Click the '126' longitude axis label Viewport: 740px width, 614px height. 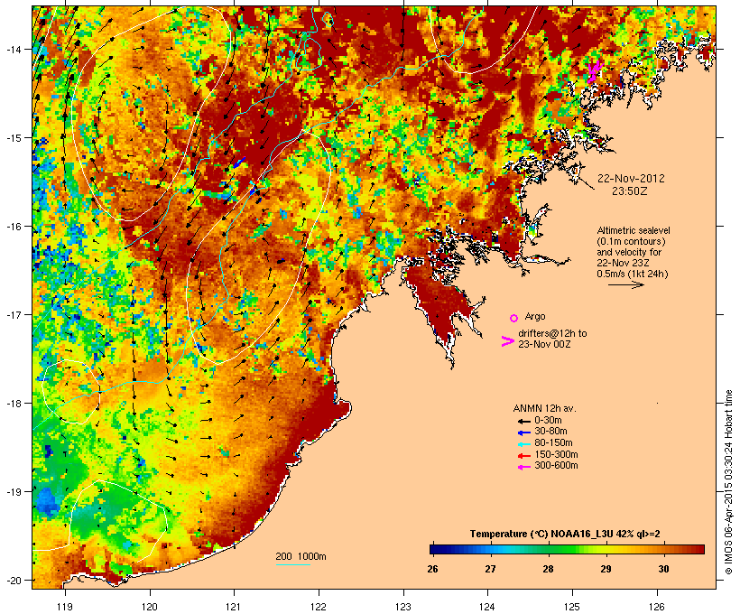pyautogui.click(x=656, y=607)
